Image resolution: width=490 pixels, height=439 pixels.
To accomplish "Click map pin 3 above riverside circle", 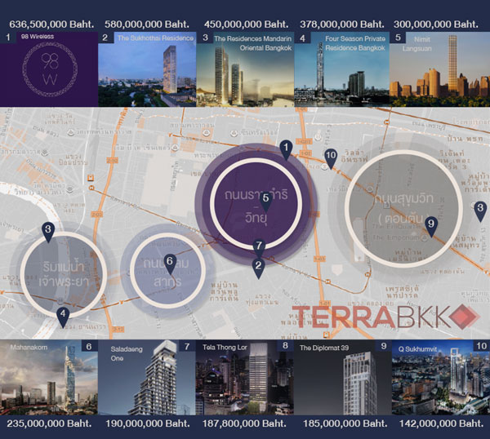I will (x=48, y=233).
